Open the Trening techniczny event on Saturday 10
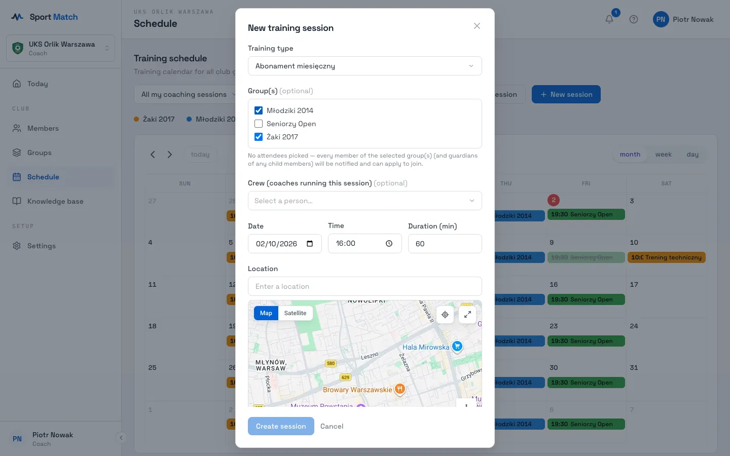The height and width of the screenshot is (456, 730). [667, 257]
